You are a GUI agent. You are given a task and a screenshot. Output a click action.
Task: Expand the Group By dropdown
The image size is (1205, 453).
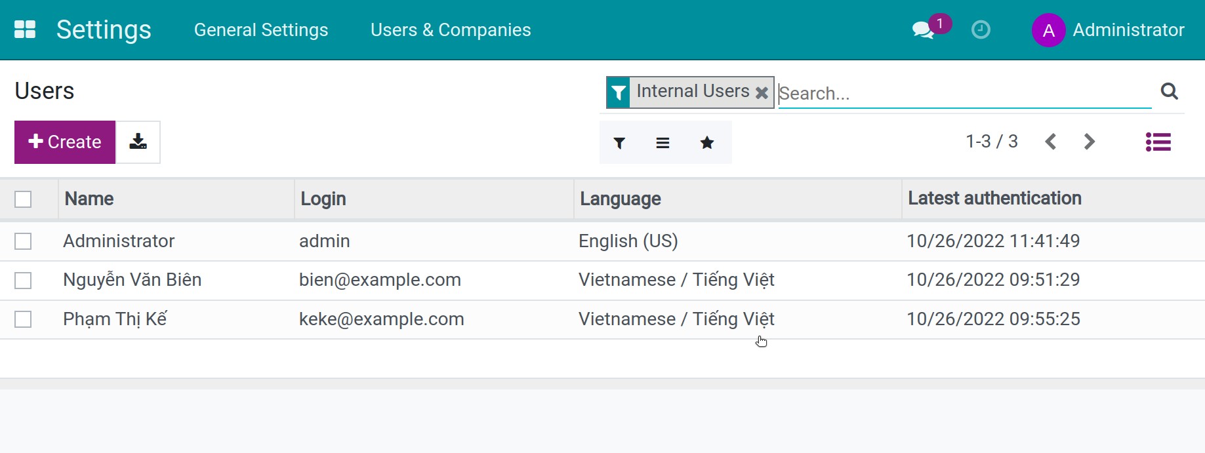point(663,143)
